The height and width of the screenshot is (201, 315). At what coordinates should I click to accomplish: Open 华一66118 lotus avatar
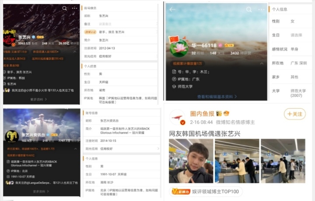pyautogui.click(x=179, y=48)
